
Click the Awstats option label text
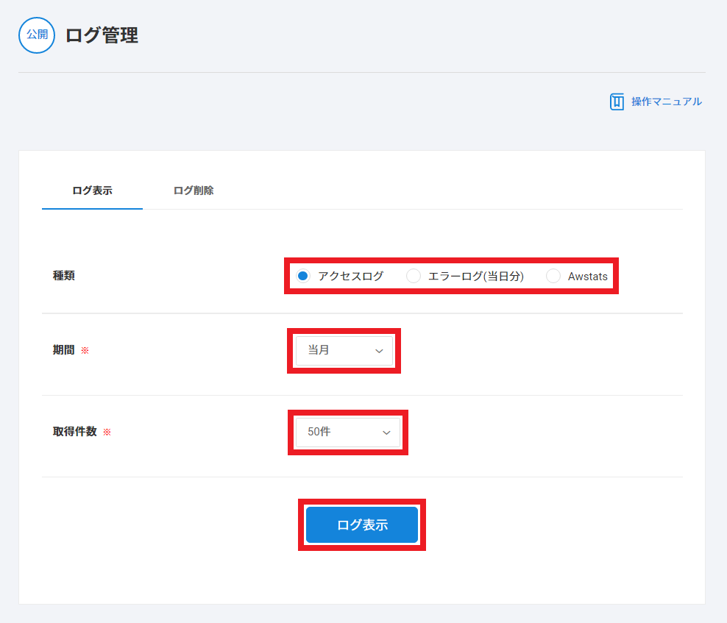pyautogui.click(x=587, y=277)
